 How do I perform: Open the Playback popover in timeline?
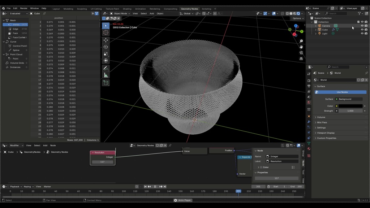pyautogui.click(x=16, y=187)
